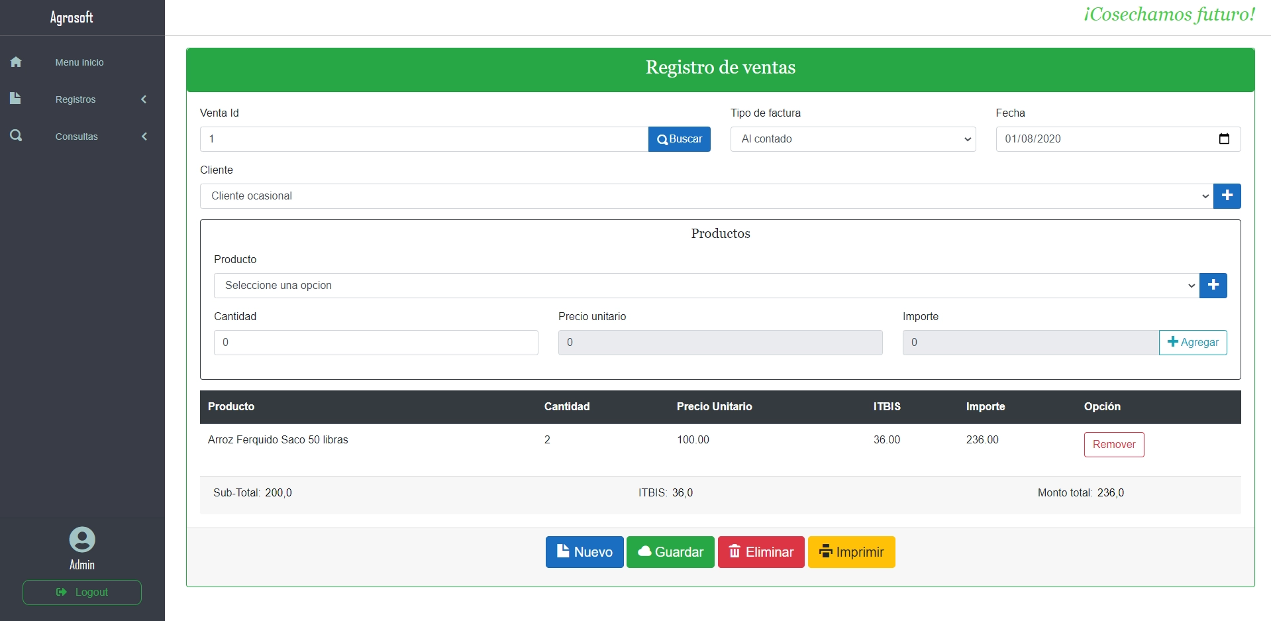Screen dimensions: 1271x621
Task: Click the 36.00 ITBIS cell
Action: tap(887, 440)
